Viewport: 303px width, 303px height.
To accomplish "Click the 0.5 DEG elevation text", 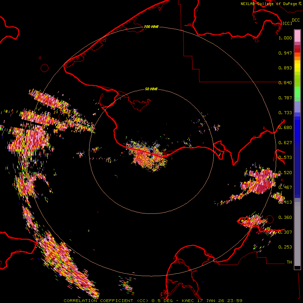I will [x=162, y=301].
